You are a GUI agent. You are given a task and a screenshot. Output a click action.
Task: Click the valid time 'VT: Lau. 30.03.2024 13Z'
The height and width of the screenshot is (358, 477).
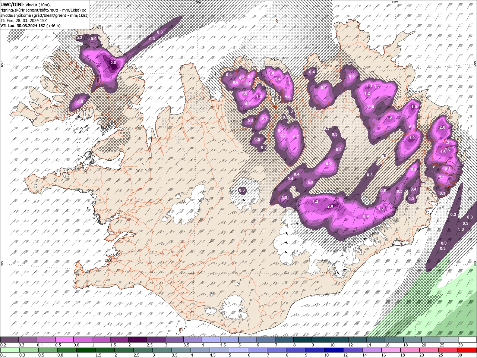coord(23,26)
